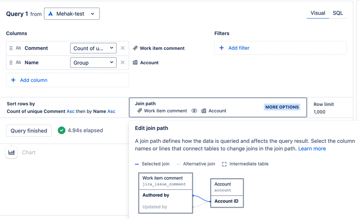Open the Learn more link
359x219 pixels.
[x=312, y=149]
